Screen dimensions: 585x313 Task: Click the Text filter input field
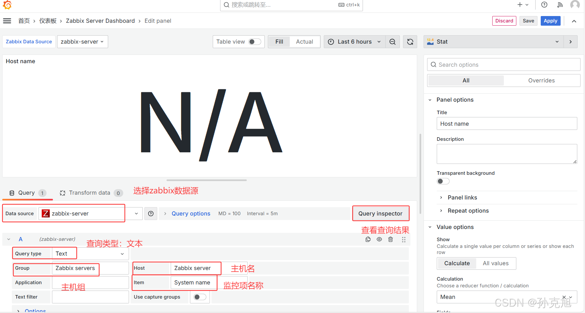point(90,297)
